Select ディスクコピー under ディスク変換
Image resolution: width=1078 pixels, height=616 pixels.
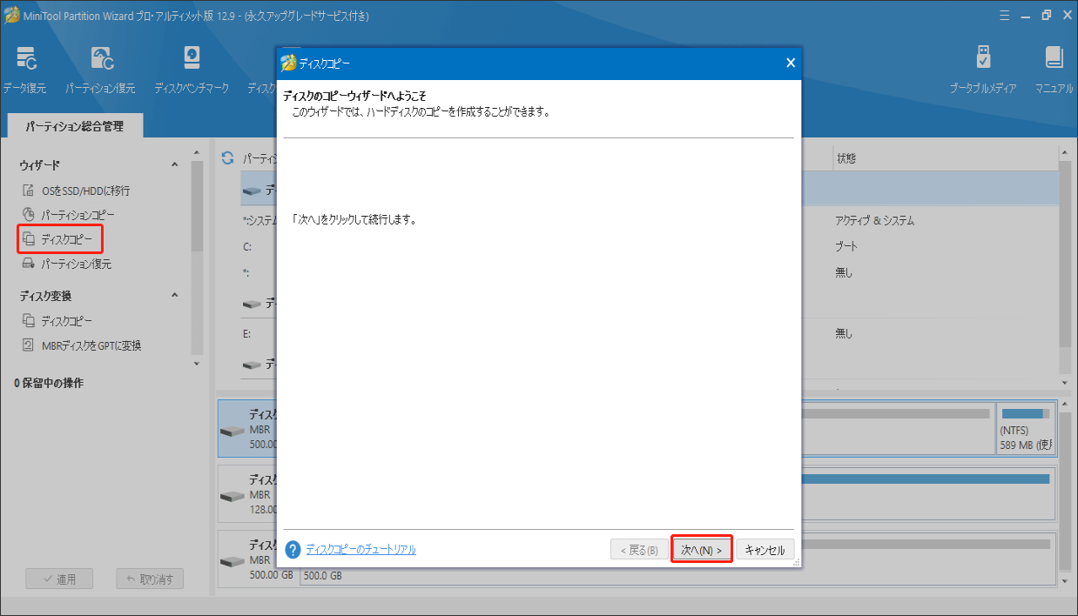pyautogui.click(x=67, y=321)
